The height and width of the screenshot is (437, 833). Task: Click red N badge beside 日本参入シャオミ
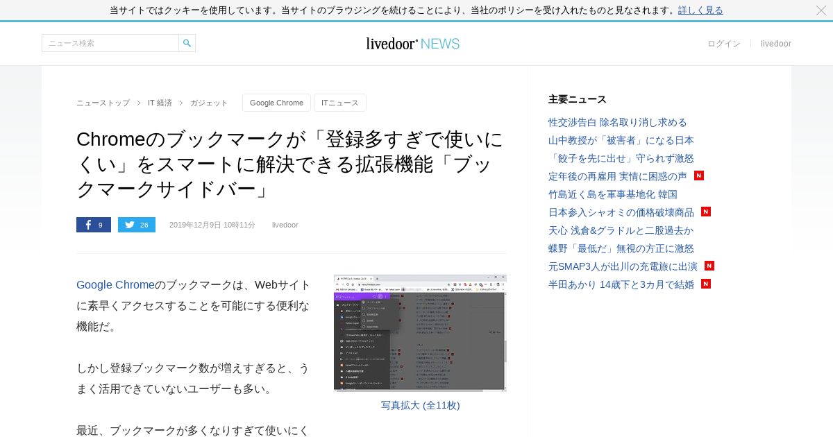point(706,212)
